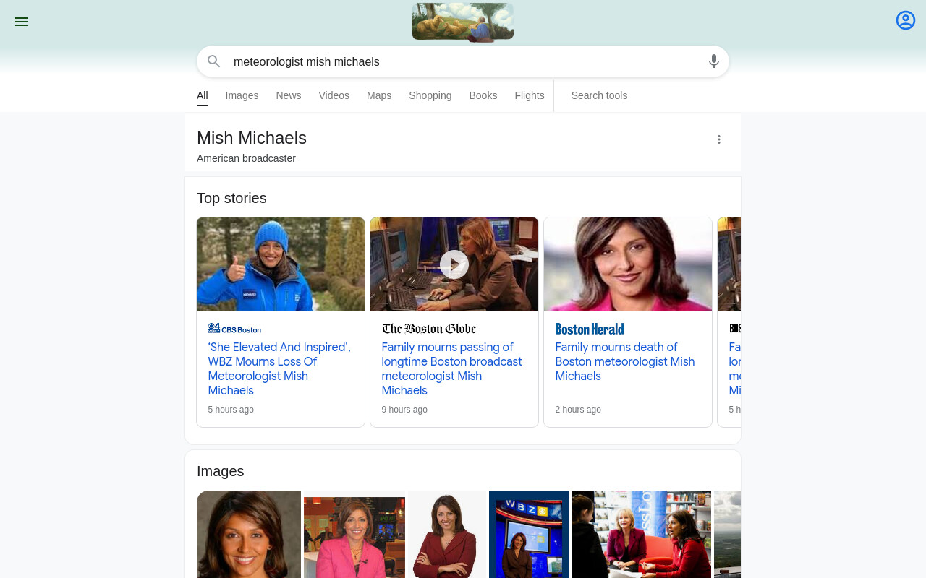The image size is (926, 578).
Task: Open the account profile icon
Action: (906, 20)
